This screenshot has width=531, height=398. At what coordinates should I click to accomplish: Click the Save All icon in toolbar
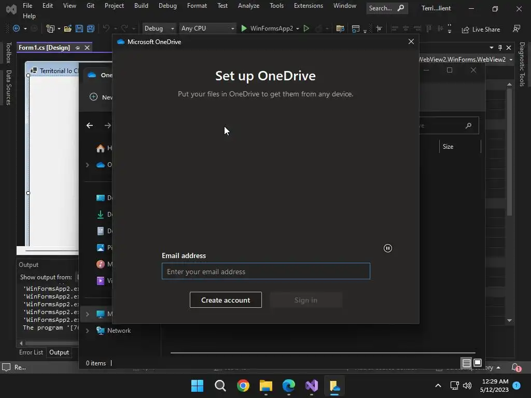click(x=90, y=29)
